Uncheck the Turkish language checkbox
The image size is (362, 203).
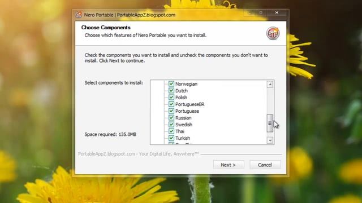(x=171, y=138)
